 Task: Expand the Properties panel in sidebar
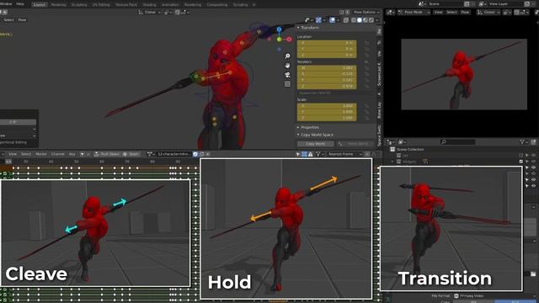pos(309,127)
